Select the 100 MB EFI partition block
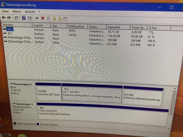 [x=48, y=93]
